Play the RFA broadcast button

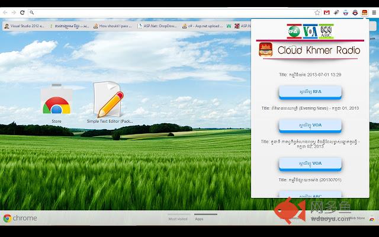(310, 92)
